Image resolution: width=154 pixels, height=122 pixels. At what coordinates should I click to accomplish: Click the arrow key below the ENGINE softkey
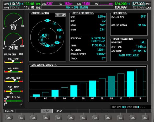9,118
